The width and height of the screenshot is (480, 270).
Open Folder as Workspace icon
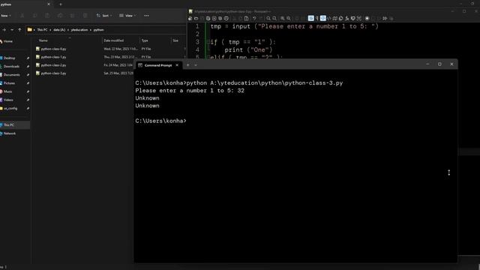tap(353, 18)
